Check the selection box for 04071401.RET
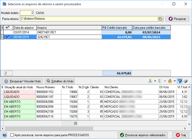Image resolution: width=192 pixels, height=139 pixels. tap(8, 32)
